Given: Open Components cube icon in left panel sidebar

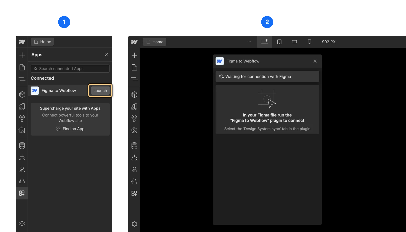Looking at the screenshot, I should point(22,94).
